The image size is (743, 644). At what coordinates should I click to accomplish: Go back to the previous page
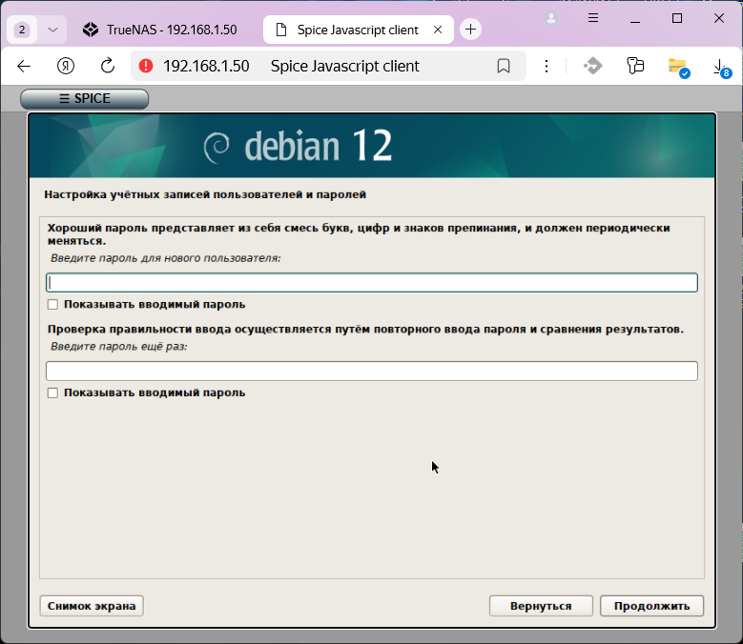point(24,66)
